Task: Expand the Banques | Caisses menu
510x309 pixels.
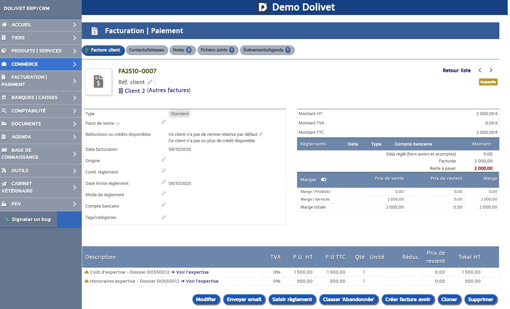Action: pos(74,98)
